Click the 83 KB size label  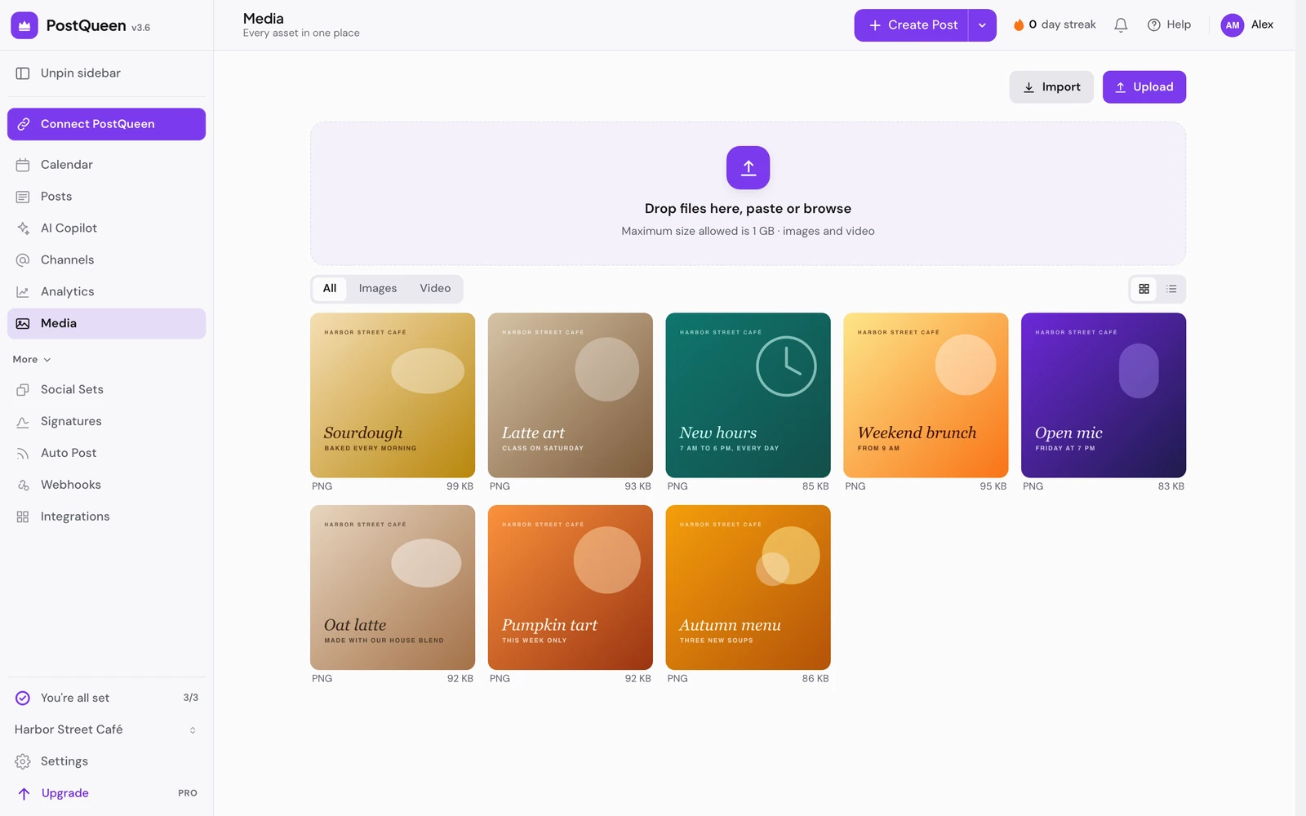tap(1171, 486)
